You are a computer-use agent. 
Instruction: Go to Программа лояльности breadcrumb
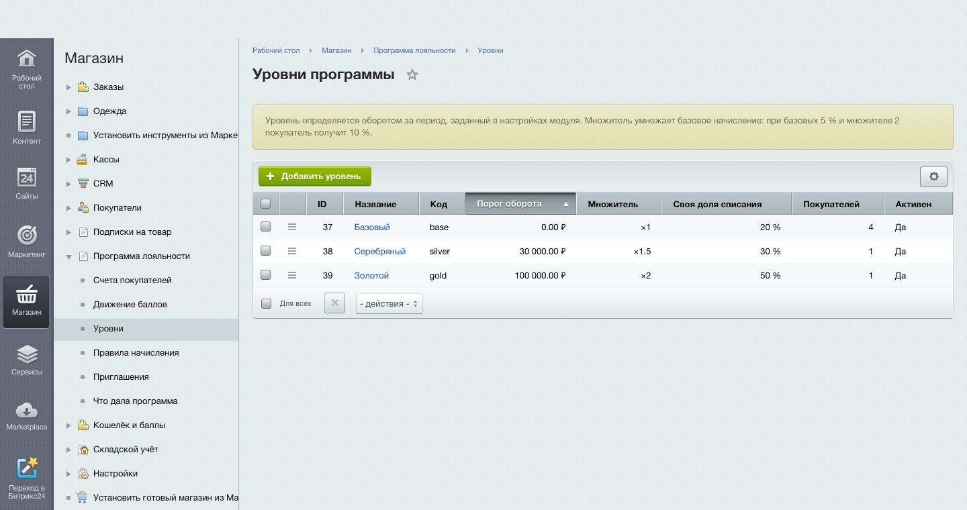[x=414, y=50]
